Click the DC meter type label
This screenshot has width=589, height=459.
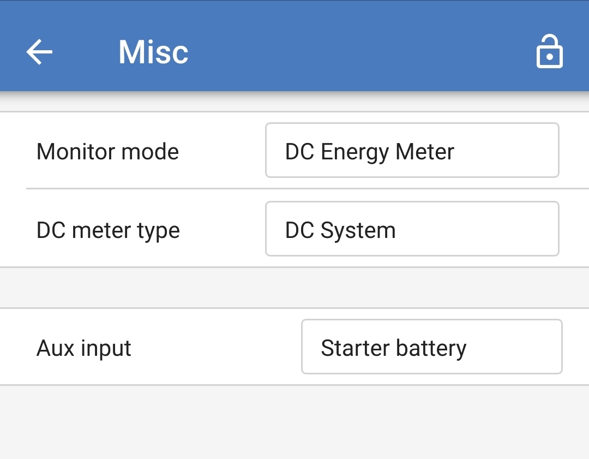pyautogui.click(x=108, y=230)
